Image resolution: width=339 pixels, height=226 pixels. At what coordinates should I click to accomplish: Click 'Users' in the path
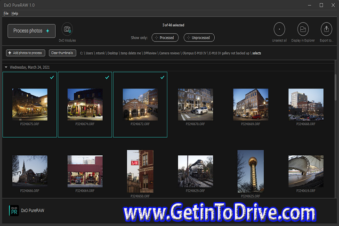tap(89, 53)
